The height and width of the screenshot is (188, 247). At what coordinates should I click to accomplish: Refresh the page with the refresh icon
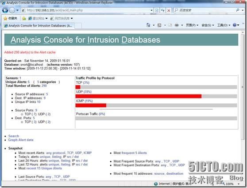point(163,10)
